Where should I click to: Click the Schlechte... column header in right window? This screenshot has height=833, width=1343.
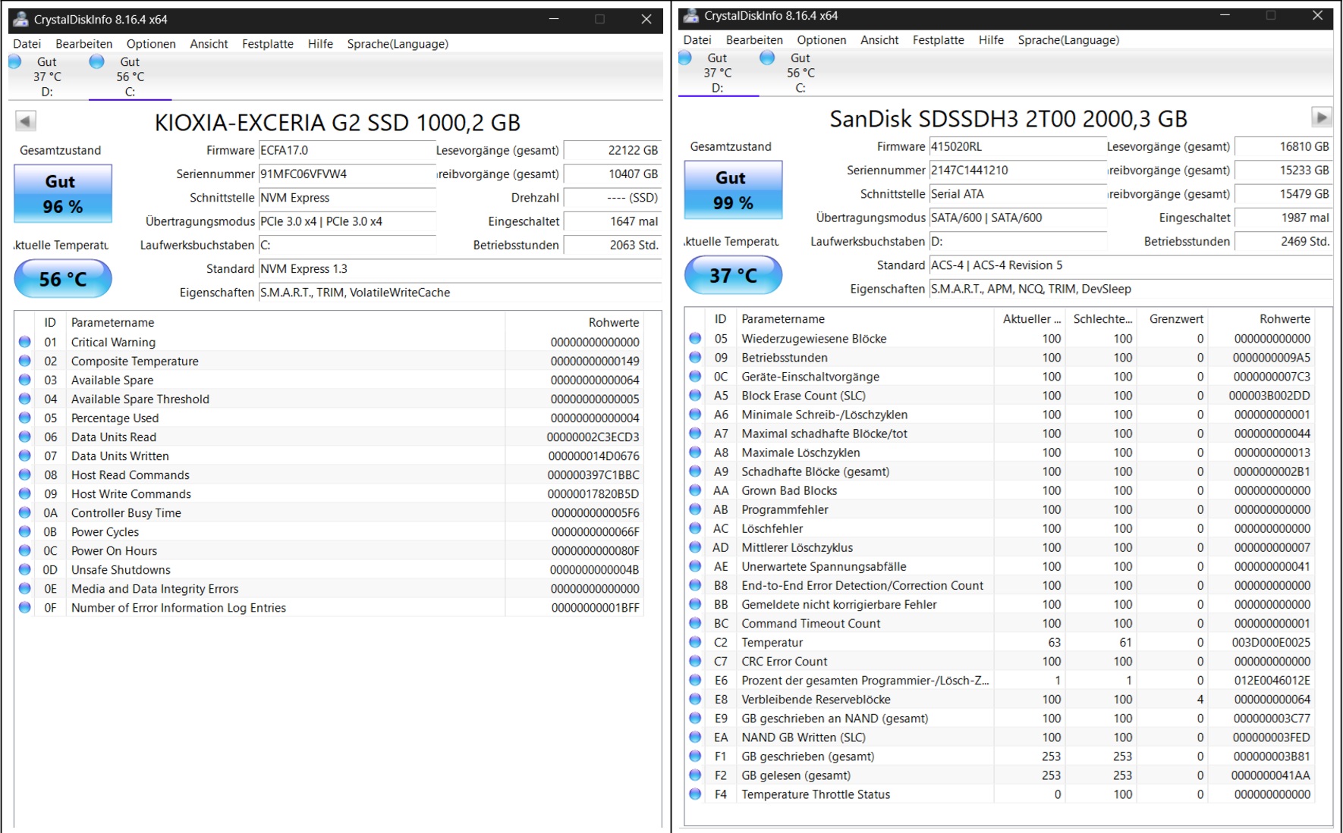[x=1102, y=318]
